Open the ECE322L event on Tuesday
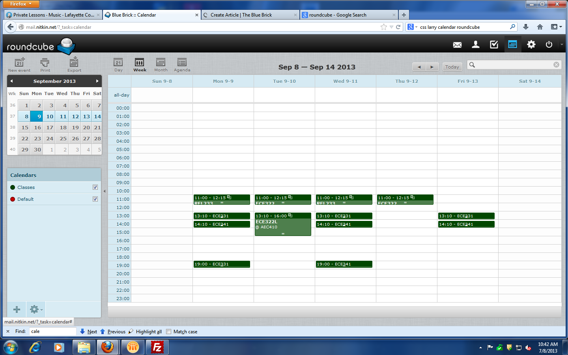 [282, 225]
